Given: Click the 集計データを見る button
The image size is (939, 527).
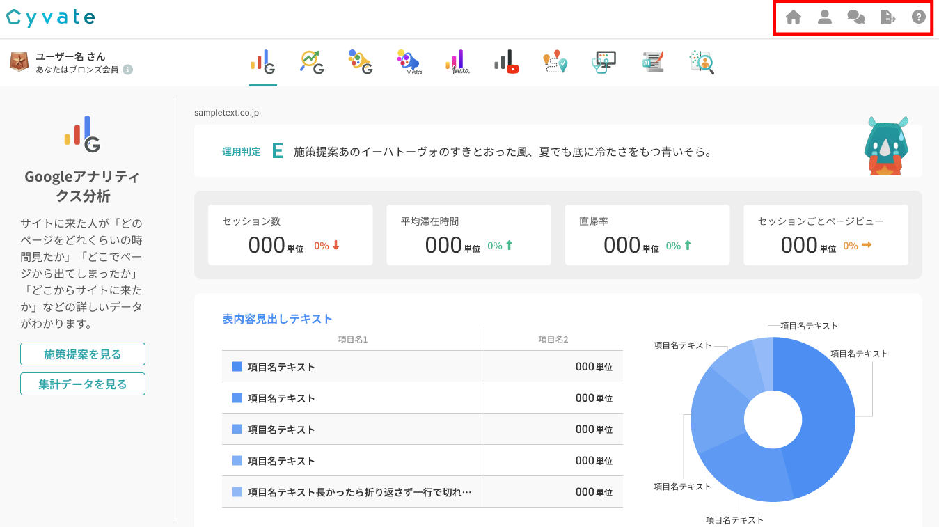Looking at the screenshot, I should point(83,384).
